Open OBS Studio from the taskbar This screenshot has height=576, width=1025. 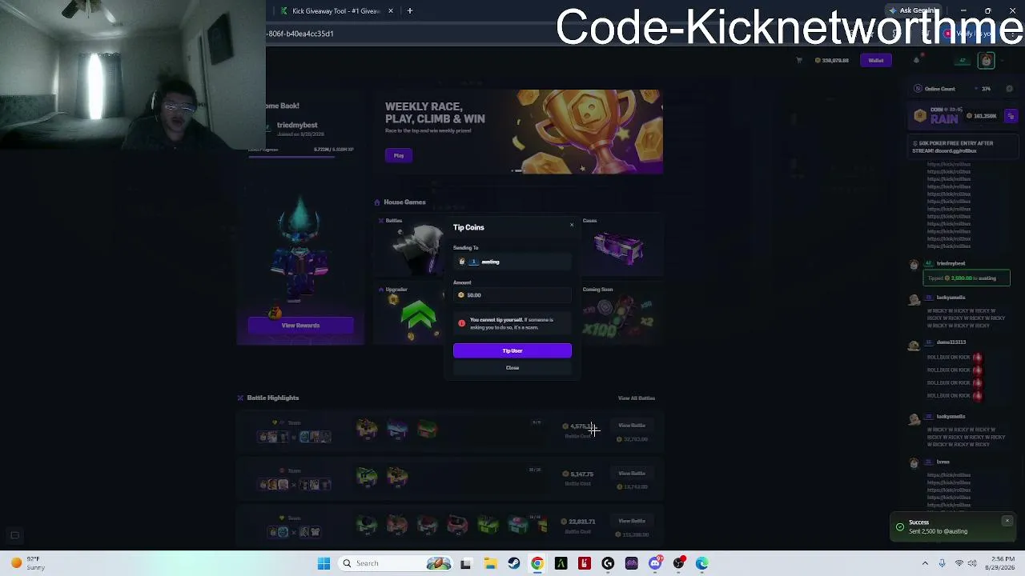click(x=678, y=564)
